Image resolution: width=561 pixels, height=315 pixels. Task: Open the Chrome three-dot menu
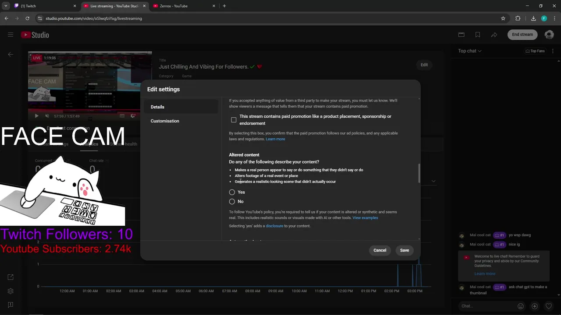[554, 18]
